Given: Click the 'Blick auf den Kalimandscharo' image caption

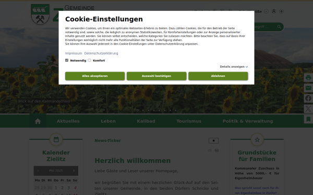Looking at the screenshot, I should tap(44, 101).
